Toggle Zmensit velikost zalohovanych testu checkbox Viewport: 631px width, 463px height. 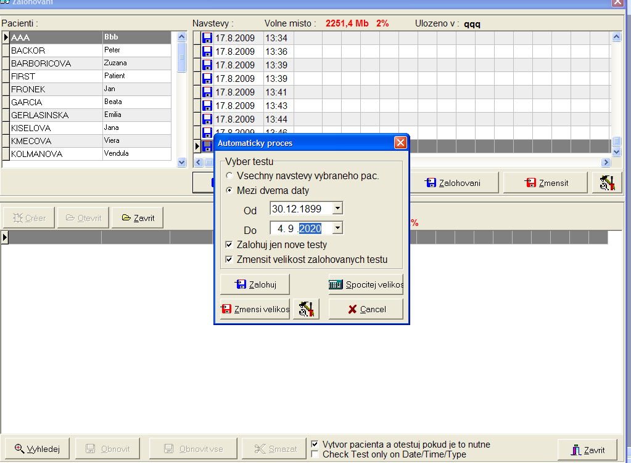click(229, 259)
